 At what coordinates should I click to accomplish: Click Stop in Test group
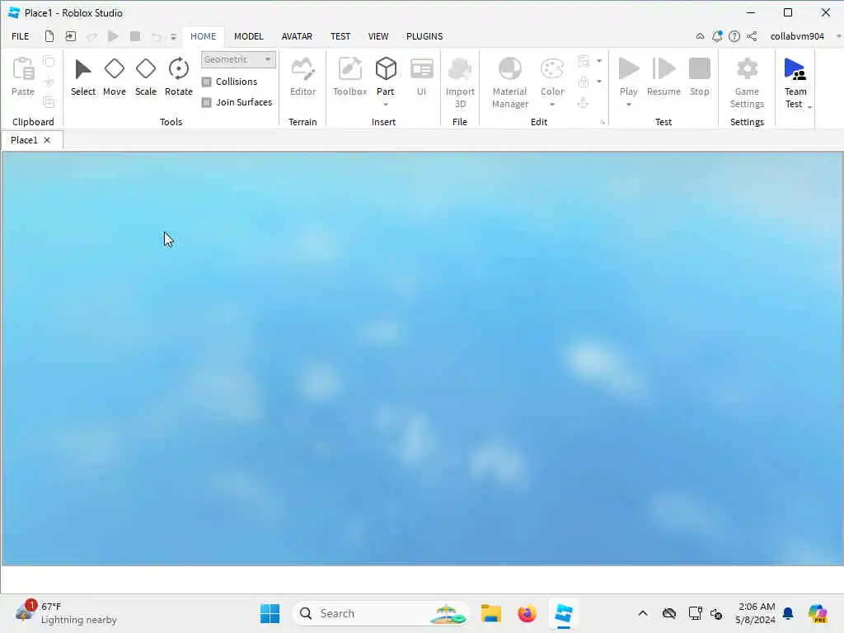[699, 77]
